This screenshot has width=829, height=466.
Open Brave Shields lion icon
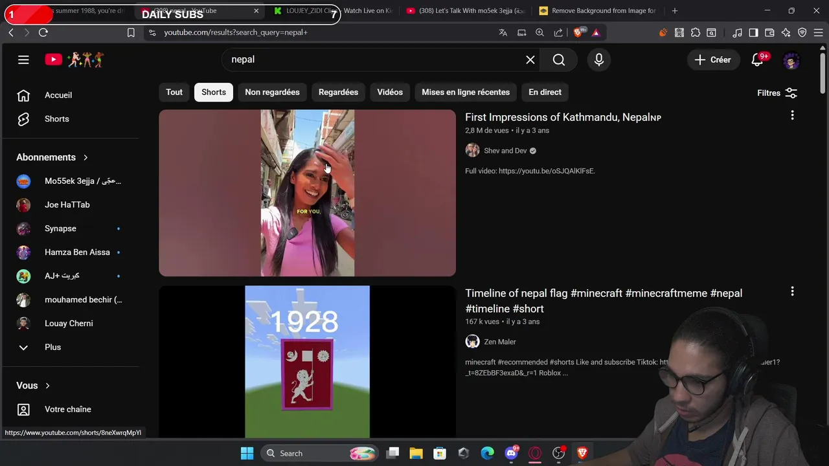[579, 32]
